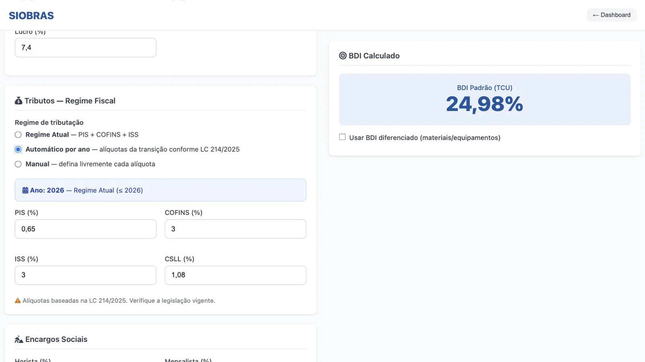Image resolution: width=645 pixels, height=362 pixels.
Task: Click the money bag icon beside Tributos
Action: click(19, 101)
